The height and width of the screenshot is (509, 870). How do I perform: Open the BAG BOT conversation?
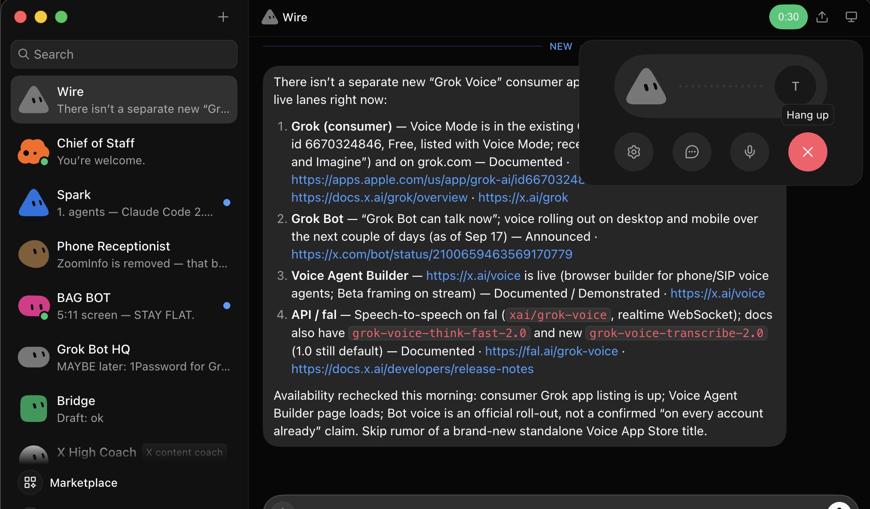click(124, 306)
